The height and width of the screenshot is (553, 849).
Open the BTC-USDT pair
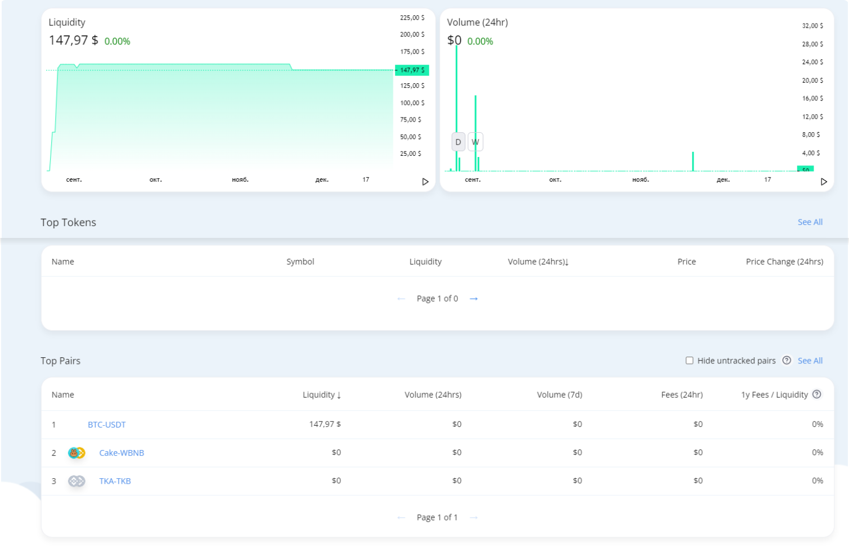click(107, 425)
